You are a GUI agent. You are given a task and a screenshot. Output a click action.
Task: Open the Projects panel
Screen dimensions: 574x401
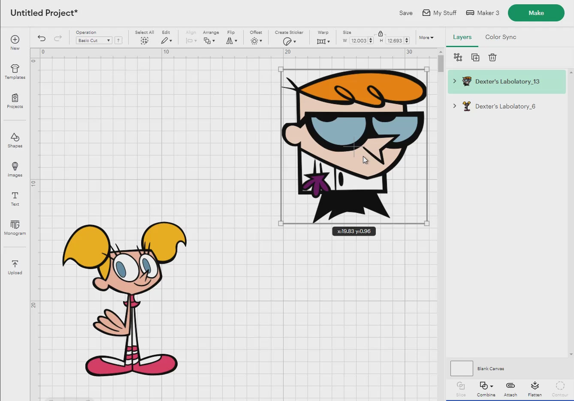click(15, 101)
